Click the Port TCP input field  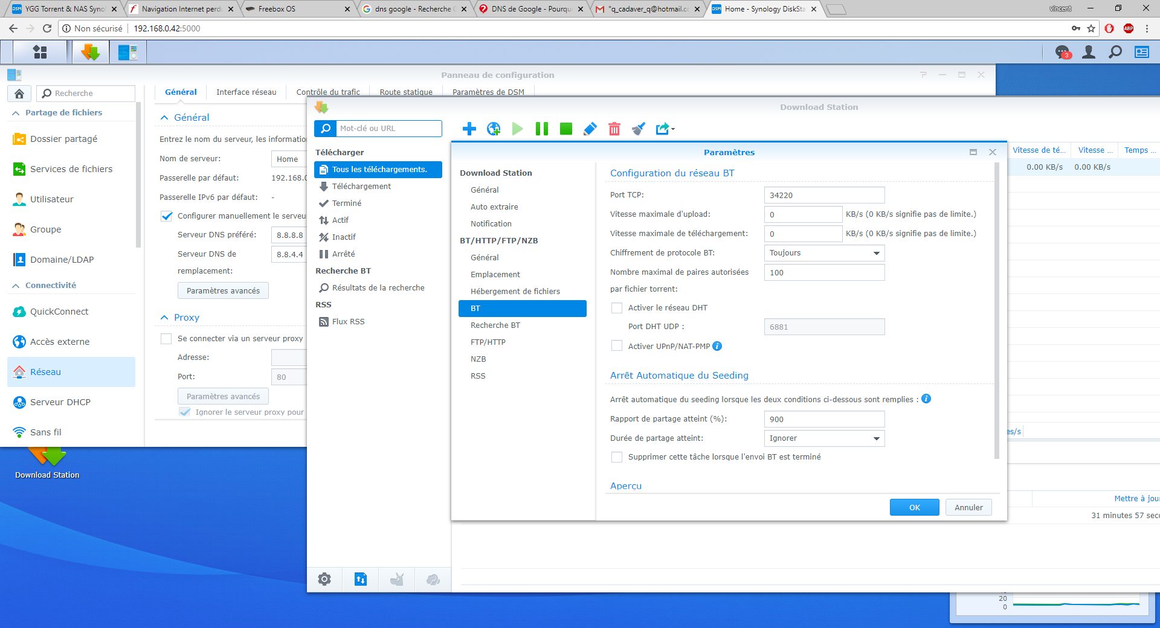pos(824,195)
